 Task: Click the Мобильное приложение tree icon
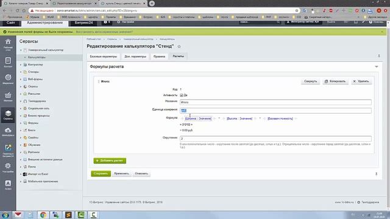[x=25, y=181]
